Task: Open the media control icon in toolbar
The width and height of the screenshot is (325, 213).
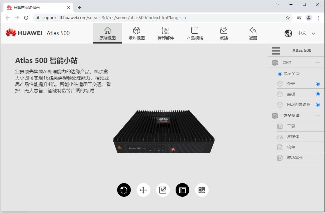Action: coord(299,18)
